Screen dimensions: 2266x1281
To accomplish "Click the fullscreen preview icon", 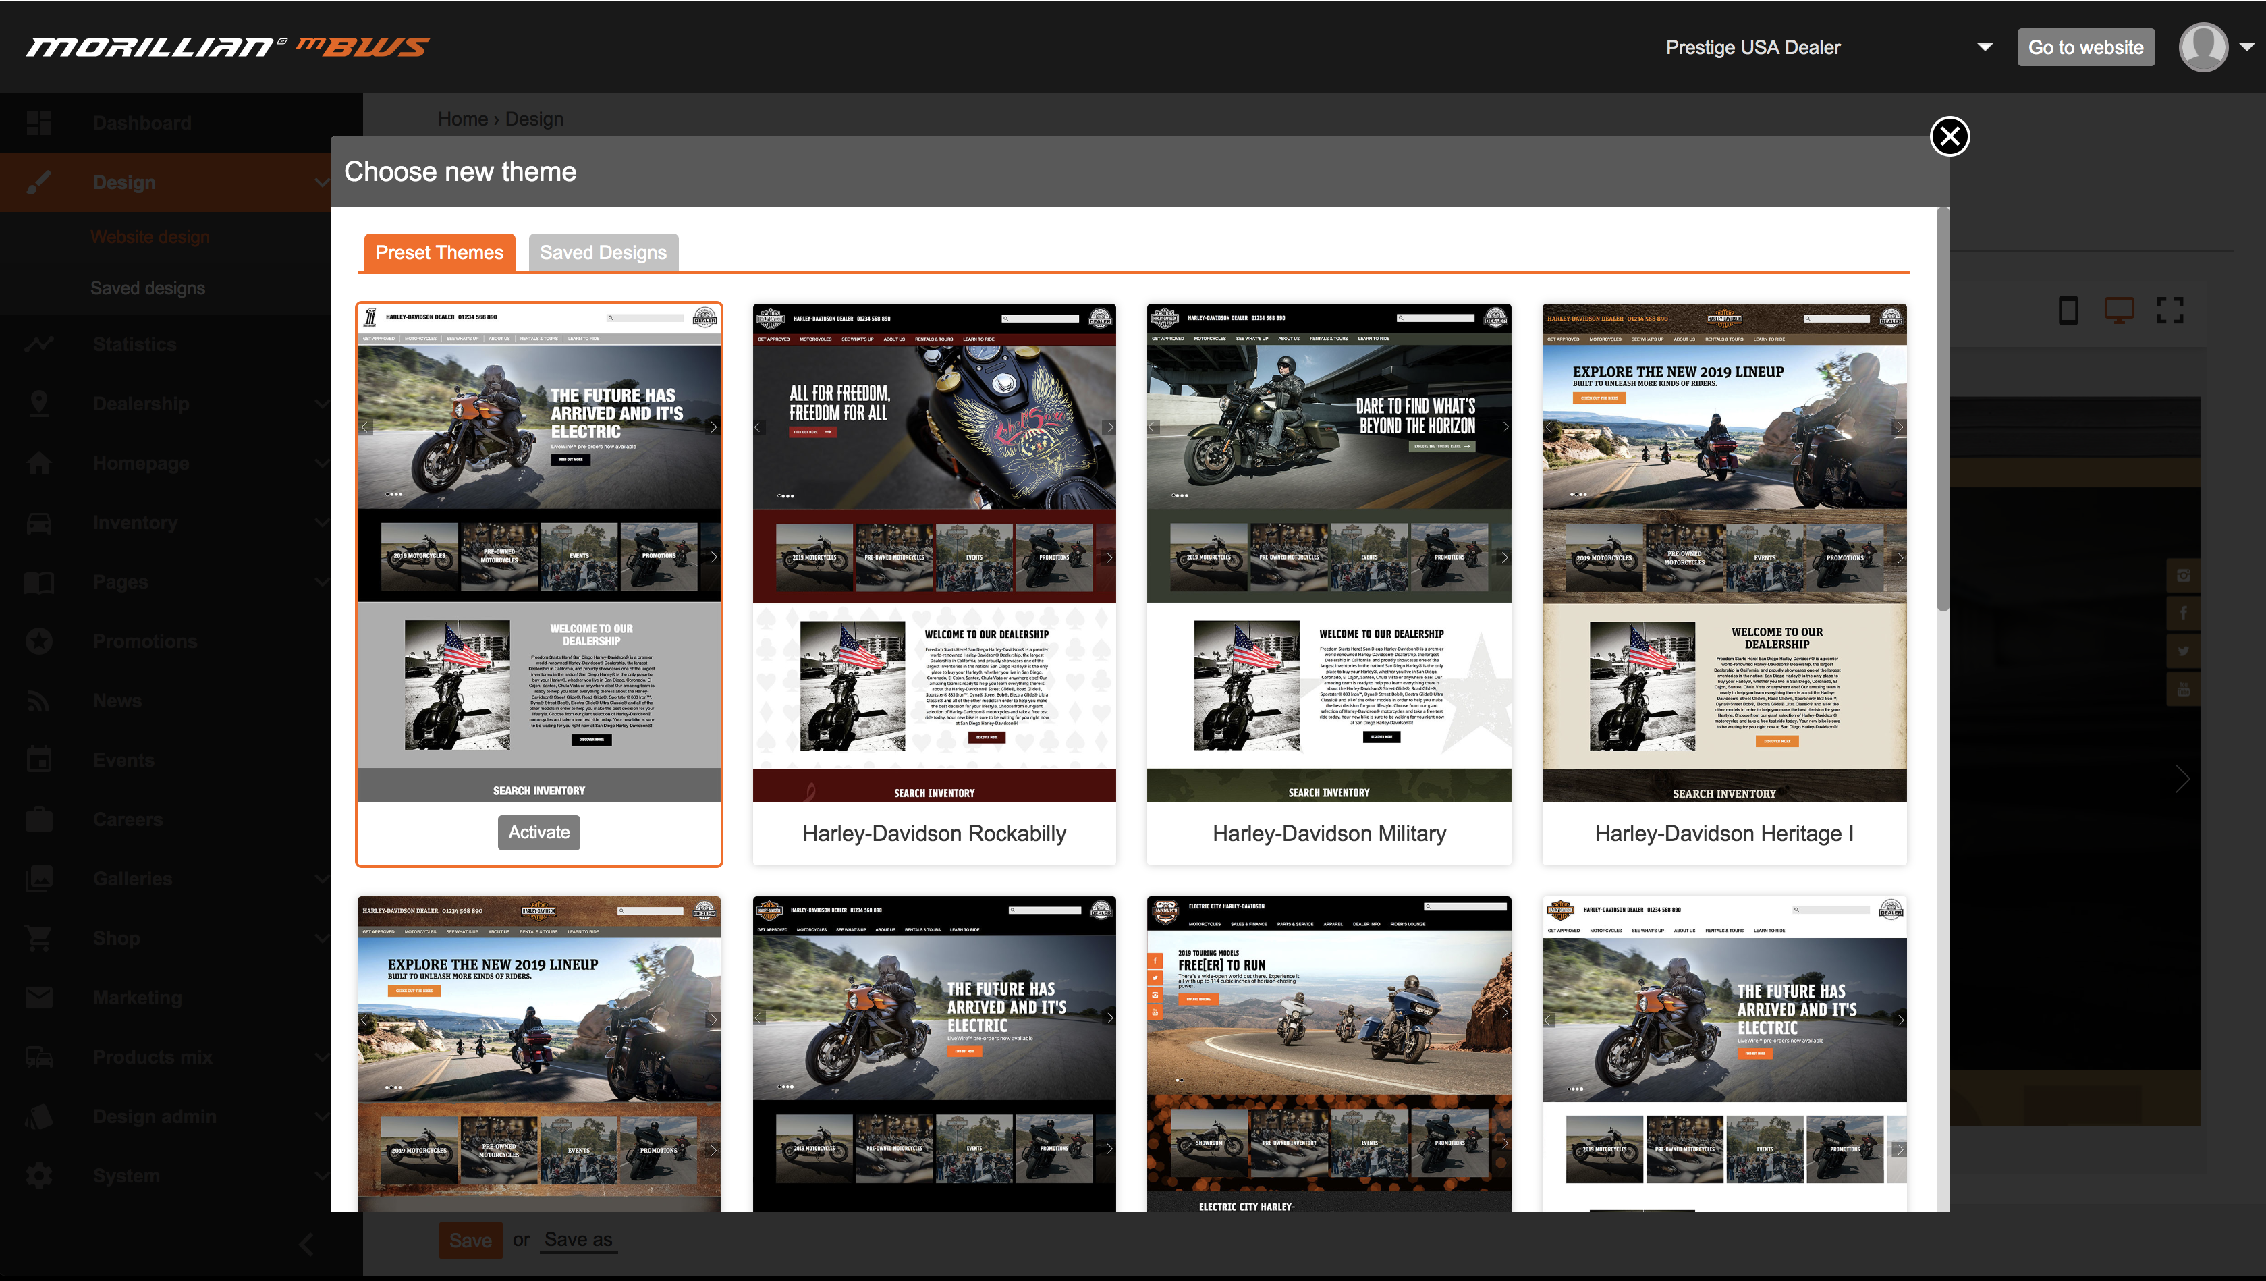I will click(x=2170, y=310).
